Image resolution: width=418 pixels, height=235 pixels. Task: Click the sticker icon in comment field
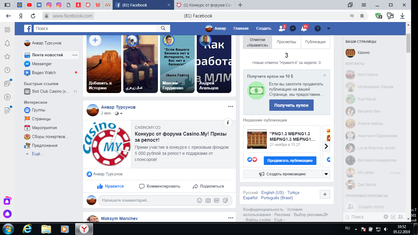(x=226, y=200)
